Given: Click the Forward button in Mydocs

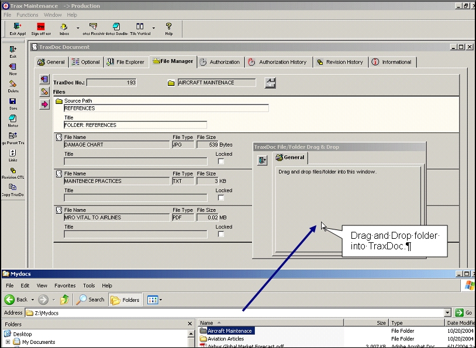Looking at the screenshot, I should (43, 300).
